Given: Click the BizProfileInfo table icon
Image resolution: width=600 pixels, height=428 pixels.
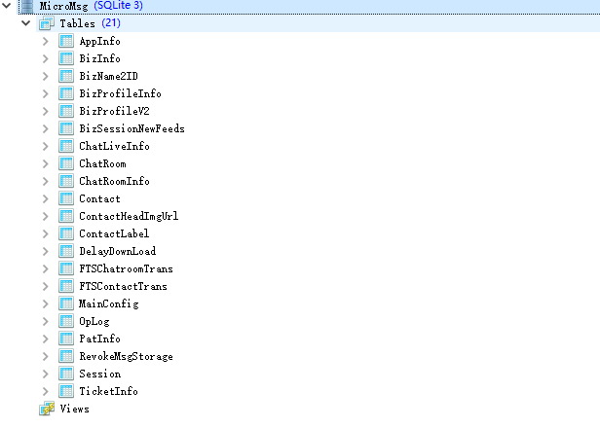Looking at the screenshot, I should [66, 93].
